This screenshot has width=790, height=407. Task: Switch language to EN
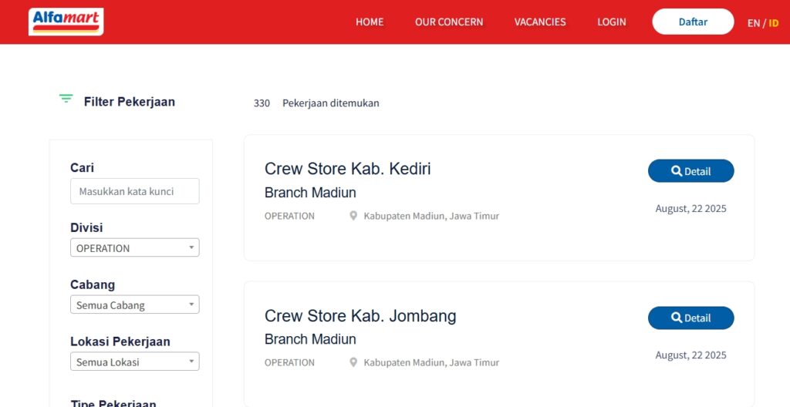pos(753,23)
